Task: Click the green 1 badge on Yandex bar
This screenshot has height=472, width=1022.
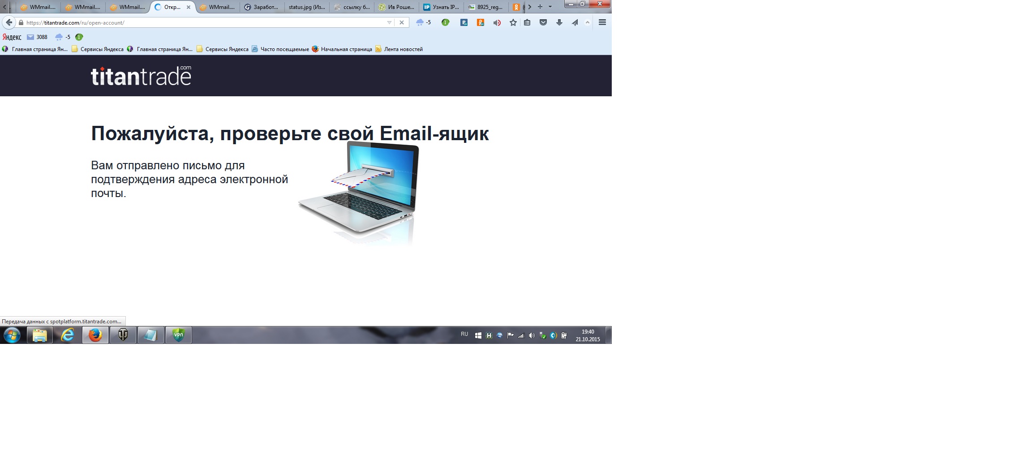Action: (x=79, y=37)
